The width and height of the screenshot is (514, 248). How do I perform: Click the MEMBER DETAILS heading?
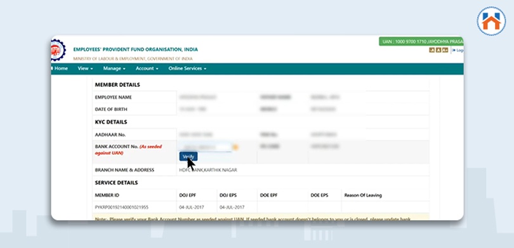click(x=117, y=85)
